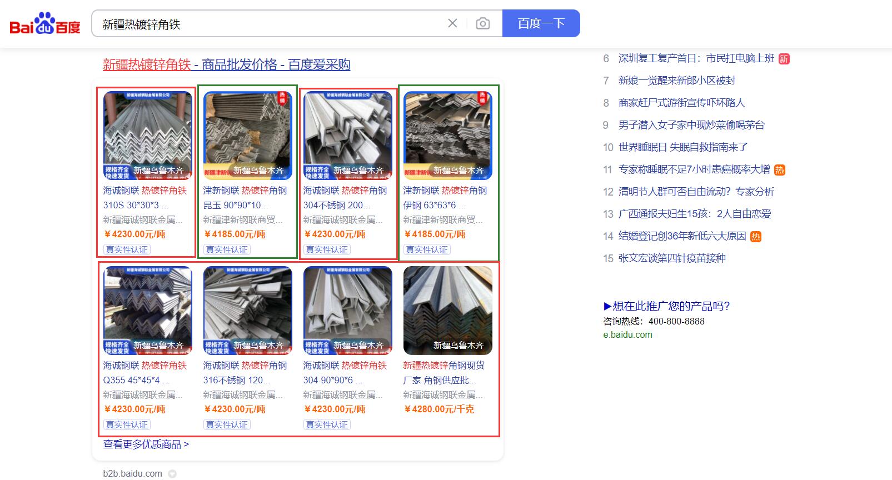Open hot search 商家赶尸式游街宣传吓坏路人
Screen dimensions: 892x480
[x=682, y=103]
